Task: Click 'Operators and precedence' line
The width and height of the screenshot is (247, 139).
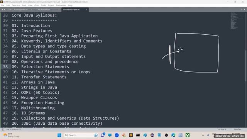Action: [x=45, y=62]
